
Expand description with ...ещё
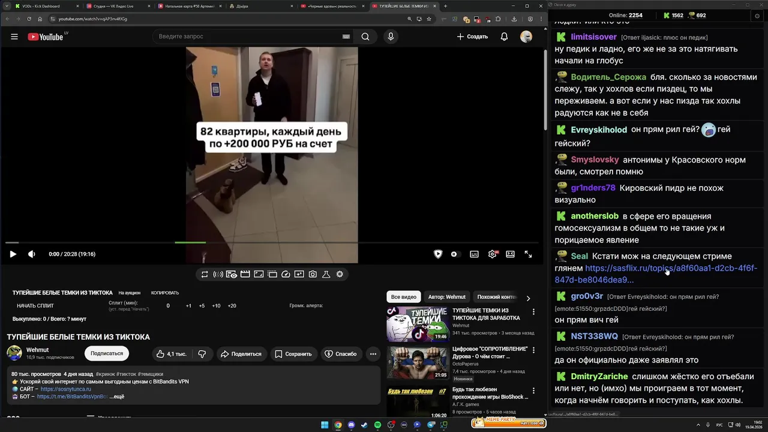click(116, 397)
